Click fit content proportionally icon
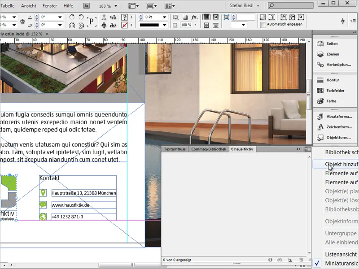This screenshot has width=359, height=269. coord(271,17)
